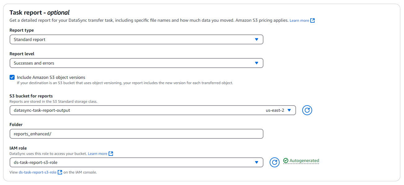Refresh the S3 bucket list
This screenshot has width=404, height=185.
(307, 110)
